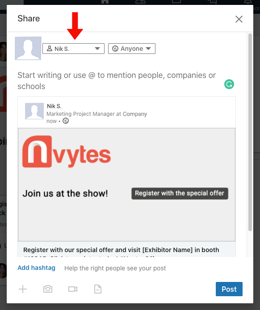Click the document attach icon
Viewport: 260px width, 310px height.
pos(98,289)
